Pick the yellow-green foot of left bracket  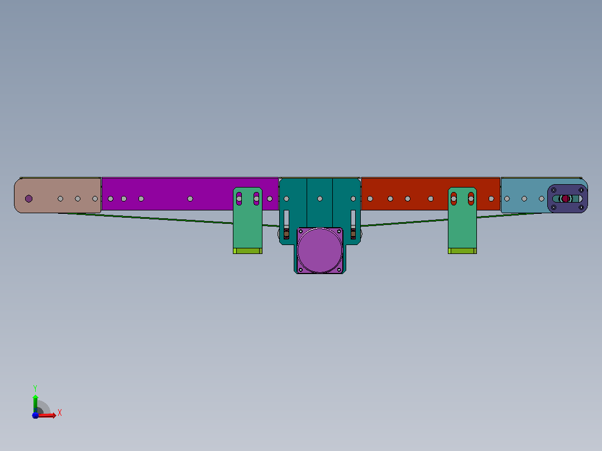click(x=247, y=251)
